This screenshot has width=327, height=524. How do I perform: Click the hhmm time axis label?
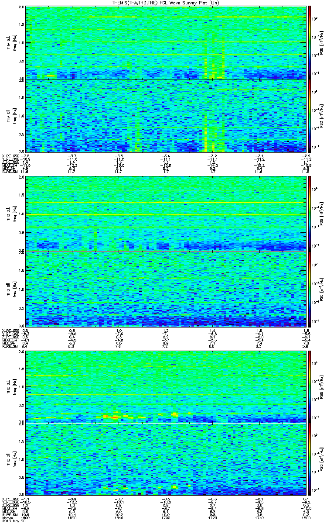[x=7, y=518]
